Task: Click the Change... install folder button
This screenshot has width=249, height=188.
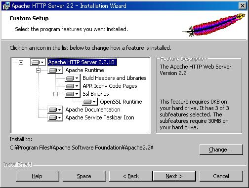Action: tap(221, 150)
